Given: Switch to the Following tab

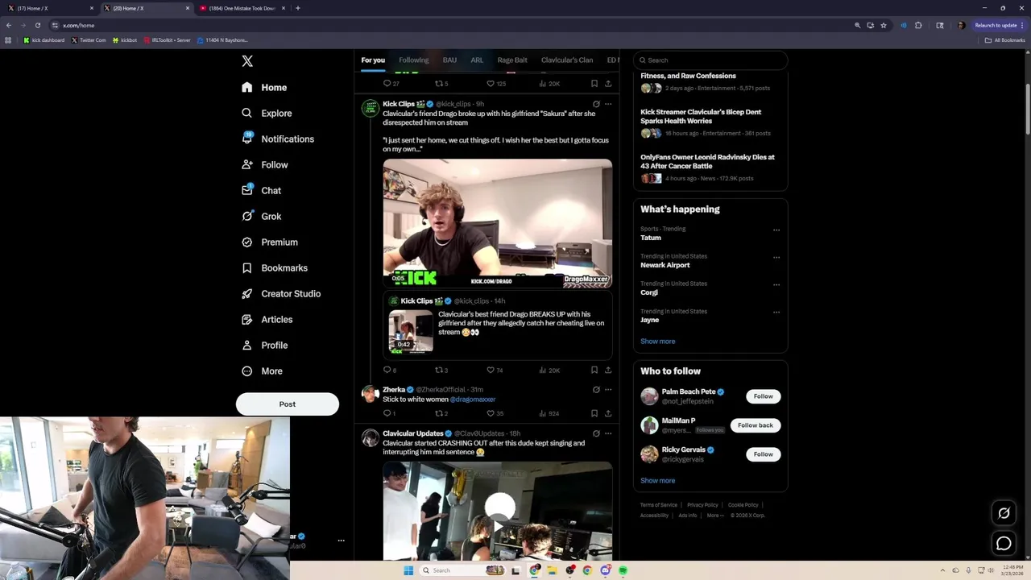Looking at the screenshot, I should tap(413, 60).
